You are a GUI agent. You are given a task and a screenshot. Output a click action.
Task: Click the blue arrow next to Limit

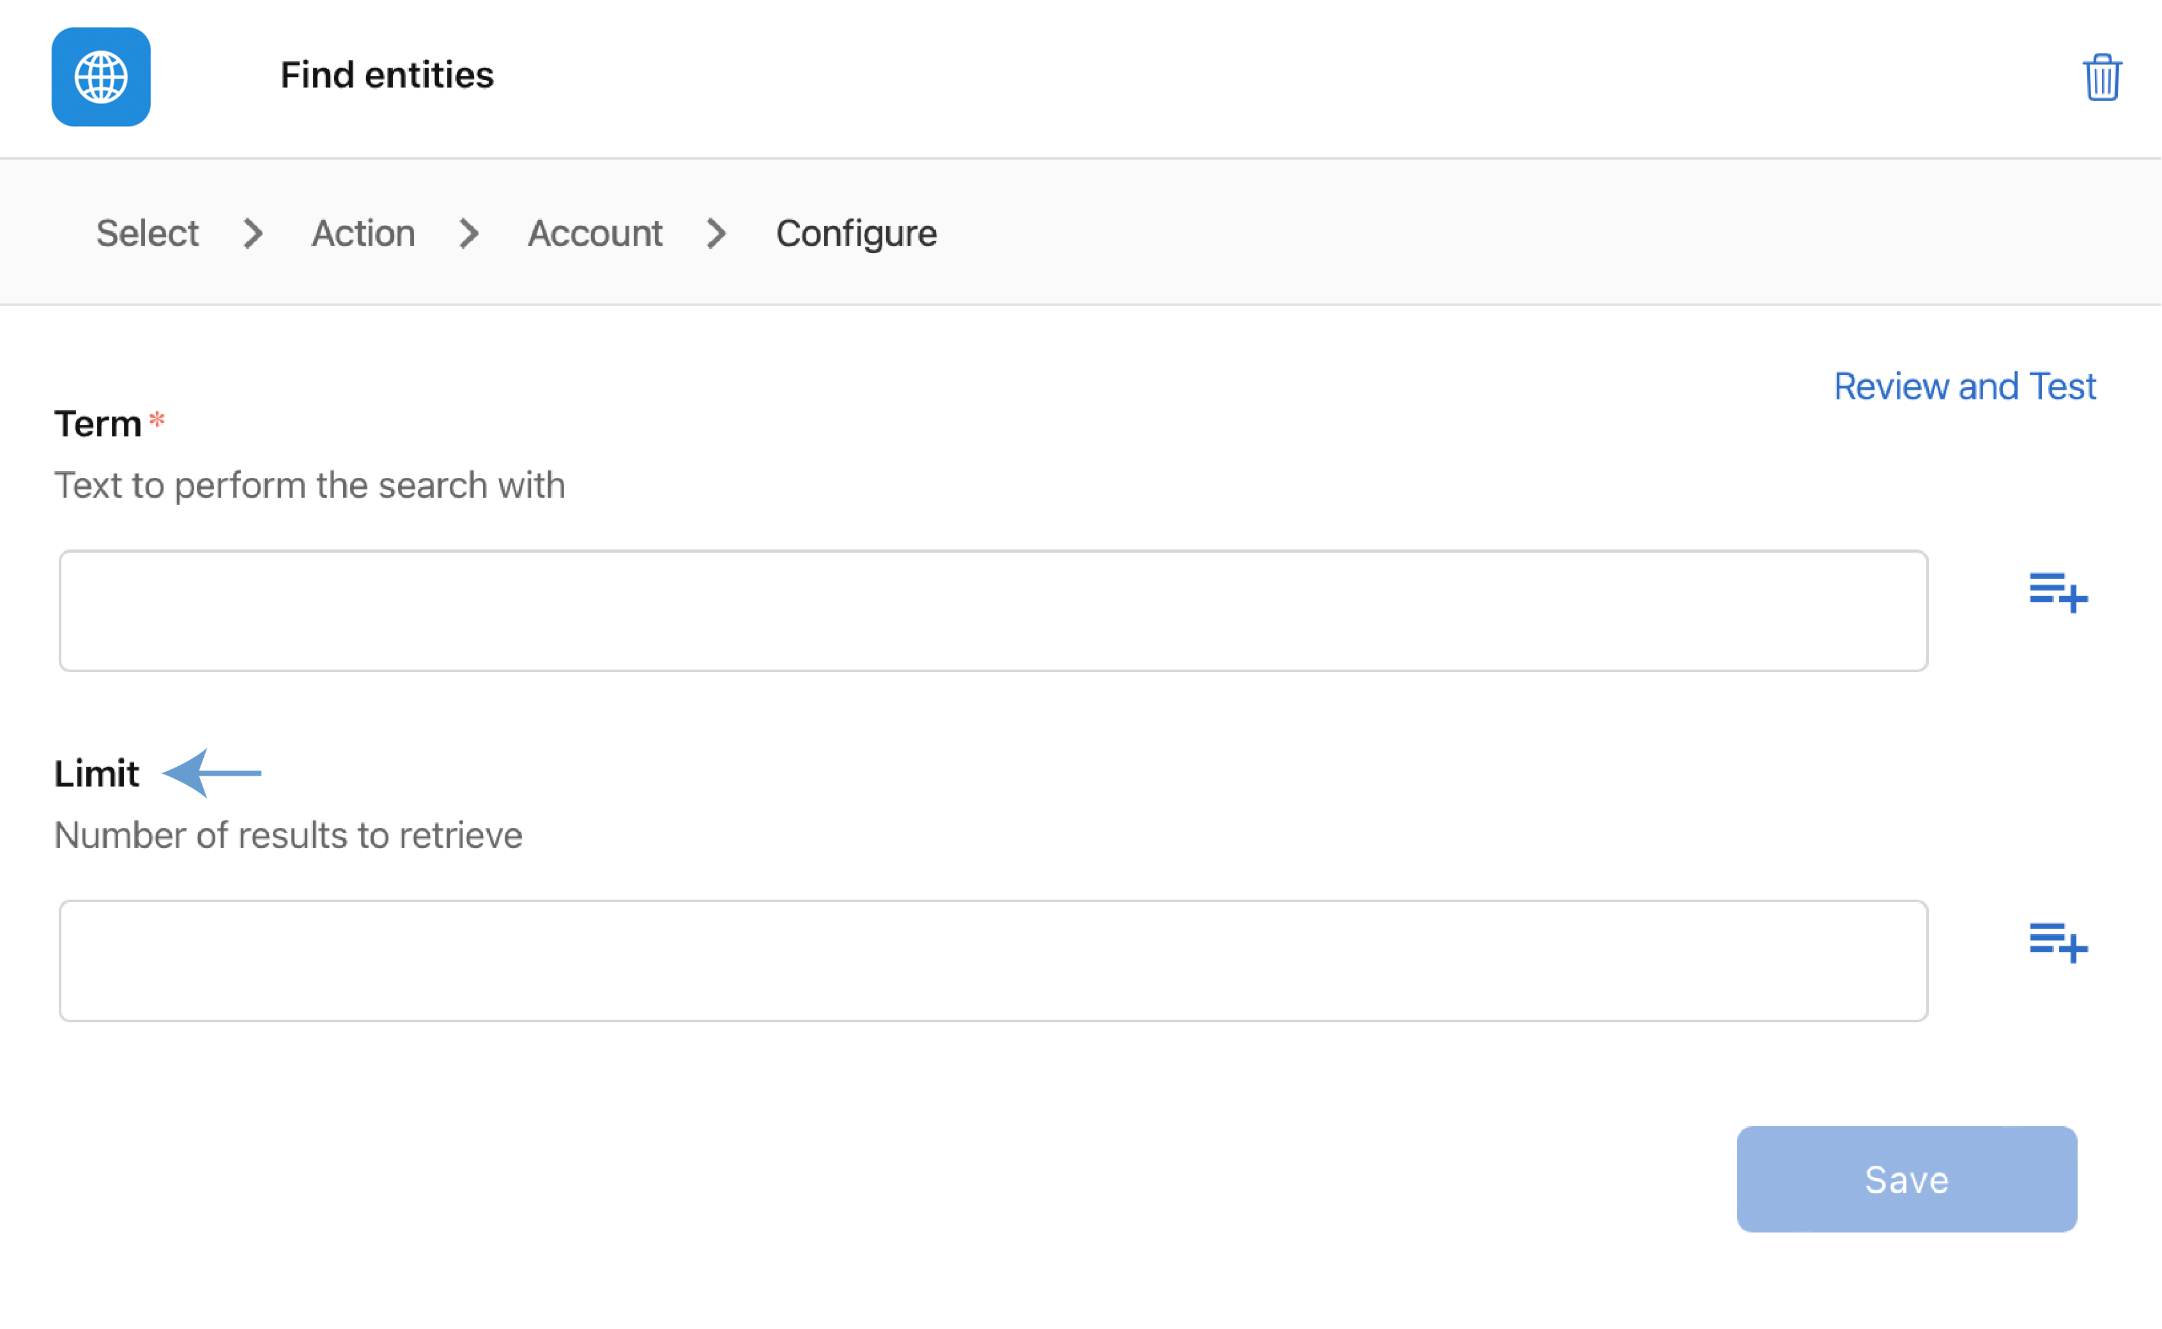tap(212, 774)
